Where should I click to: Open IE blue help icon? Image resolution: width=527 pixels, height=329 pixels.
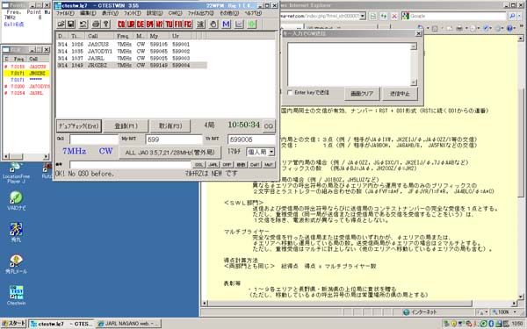509,29
